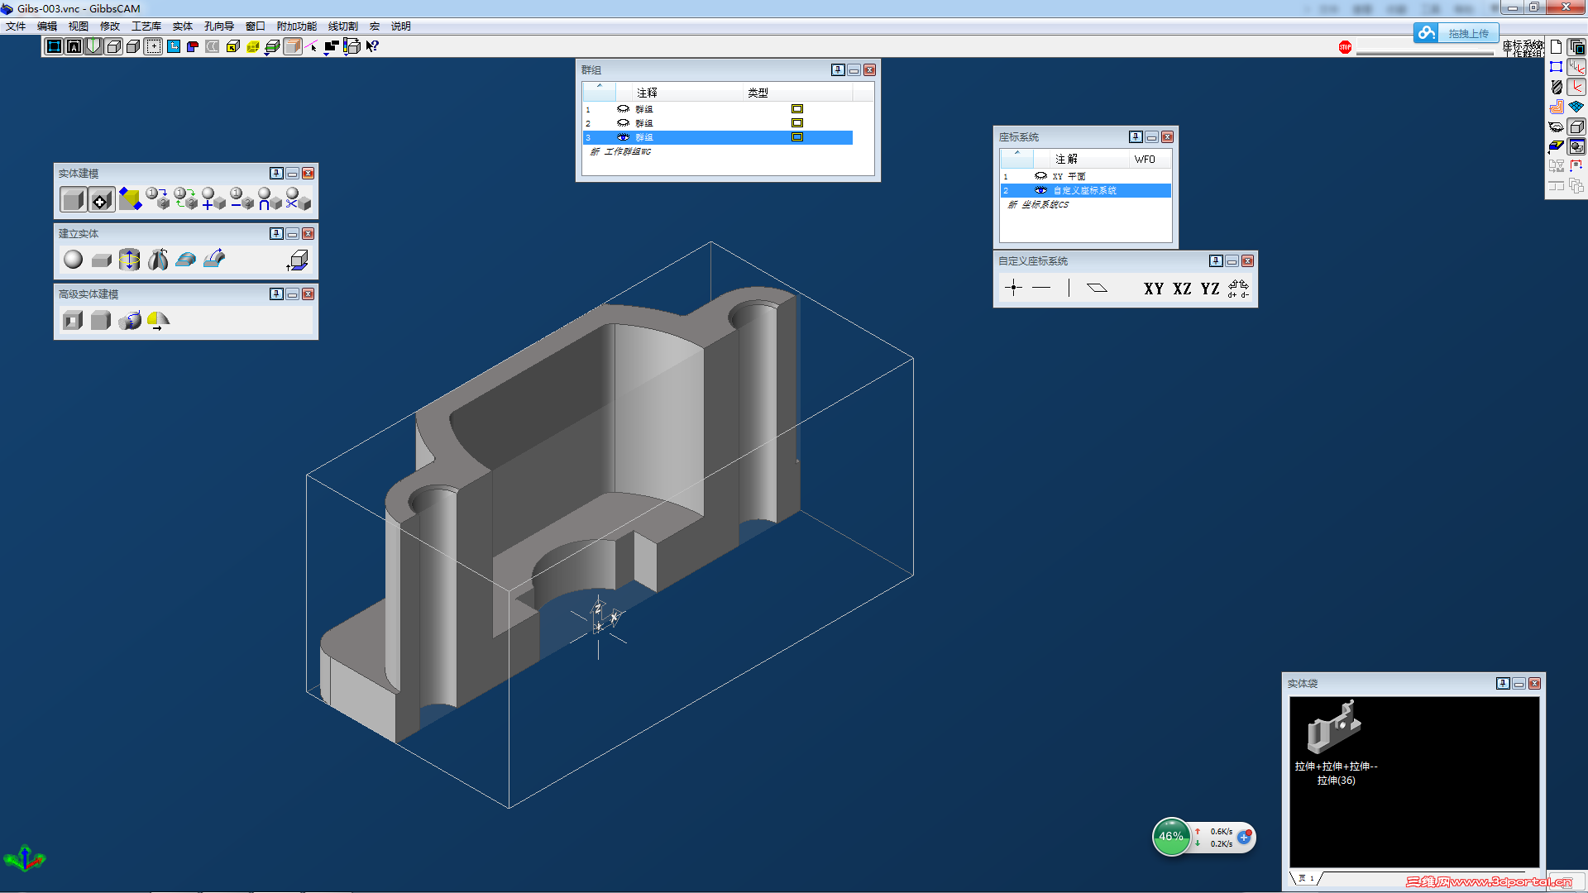Toggle pin on 座标系统 panel

[x=1136, y=137]
